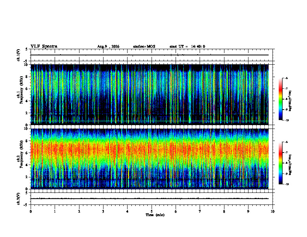Click time axis tick label "9"

pos(248,211)
